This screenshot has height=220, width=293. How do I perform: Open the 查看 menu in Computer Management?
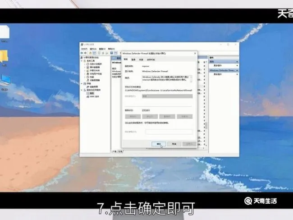point(102,49)
